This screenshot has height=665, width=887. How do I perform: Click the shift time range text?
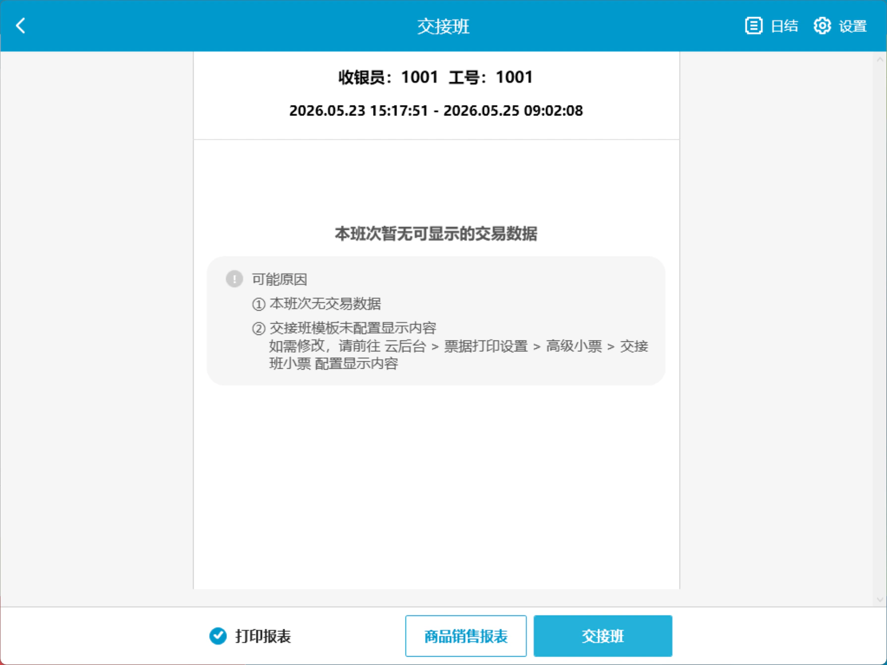[436, 111]
